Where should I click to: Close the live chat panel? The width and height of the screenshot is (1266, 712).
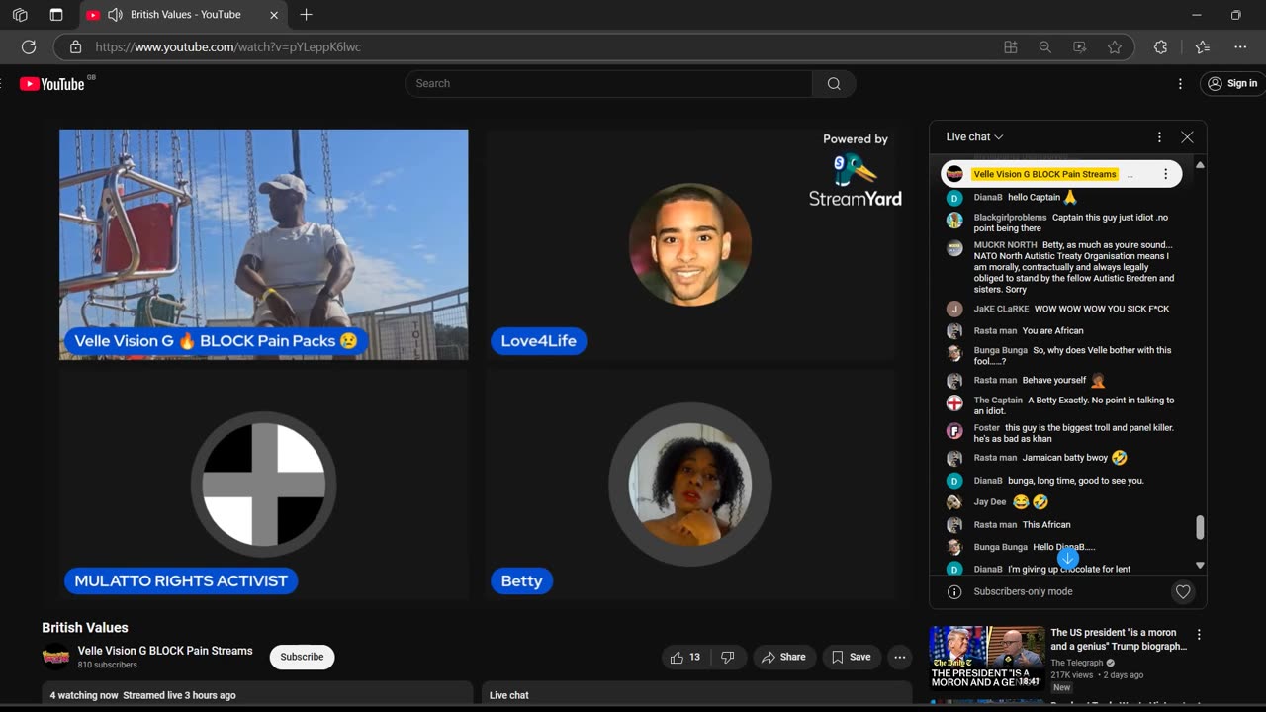[1187, 137]
